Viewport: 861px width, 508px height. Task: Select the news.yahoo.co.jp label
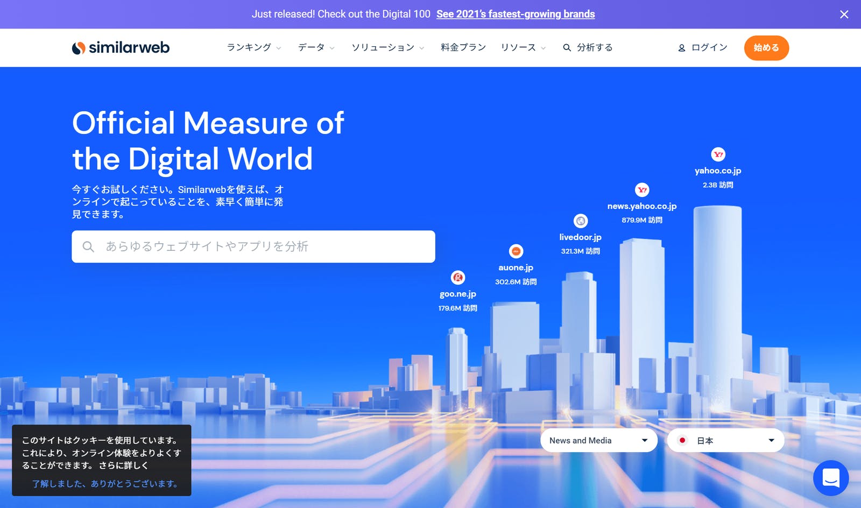(x=642, y=206)
